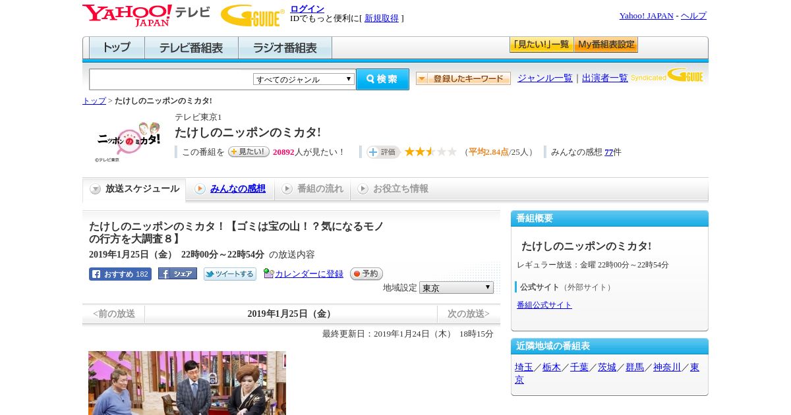Open the 出演者一覧 link
791x415 pixels.
pos(605,78)
